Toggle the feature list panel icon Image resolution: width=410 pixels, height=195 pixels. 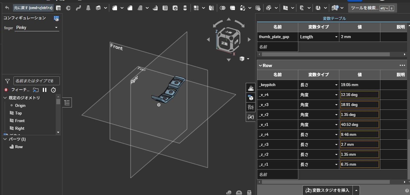pos(67,102)
